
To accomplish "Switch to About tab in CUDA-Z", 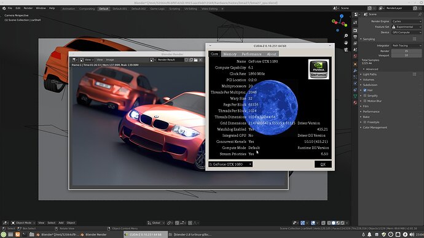I will tap(272, 54).
